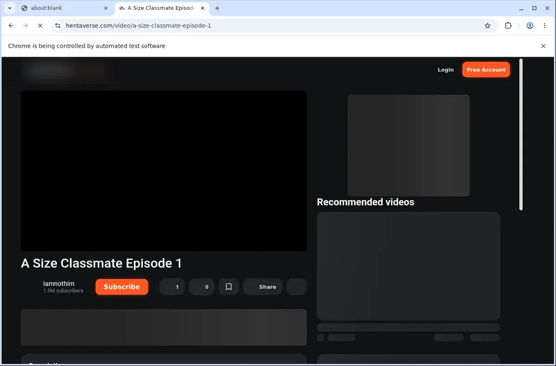Viewport: 556px width, 366px height.
Task: Save video with bookmark icon button
Action: 229,287
